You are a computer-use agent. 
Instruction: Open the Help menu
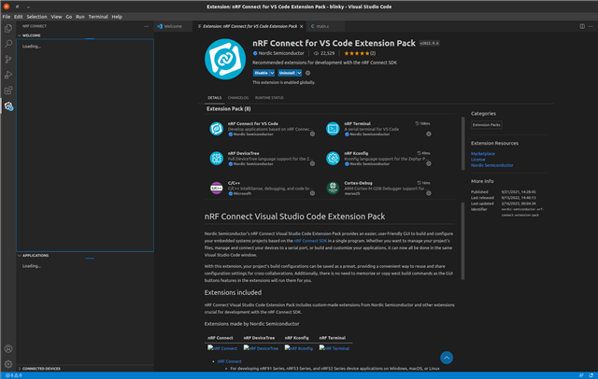coord(117,17)
